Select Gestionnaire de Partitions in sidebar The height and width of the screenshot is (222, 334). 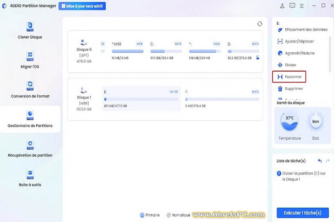point(30,119)
